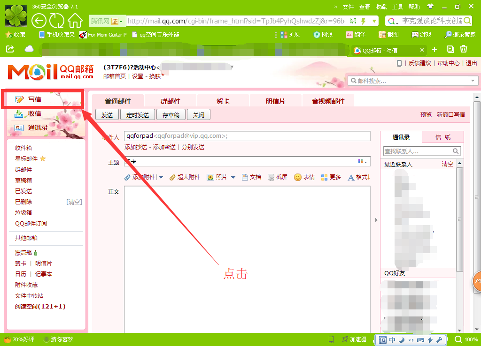Open 草稿箱 drafts folder
Image resolution: width=481 pixels, height=346 pixels.
click(x=23, y=181)
